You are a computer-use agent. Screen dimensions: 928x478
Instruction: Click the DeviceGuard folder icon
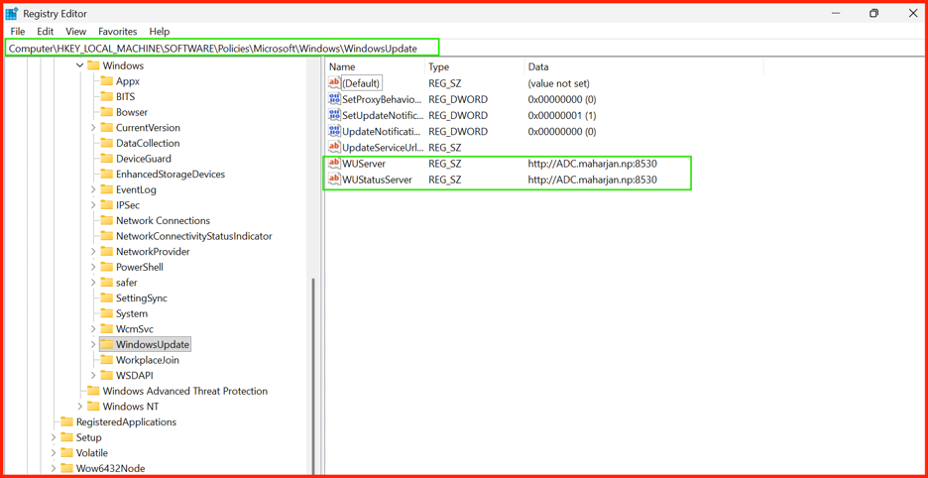(x=106, y=158)
